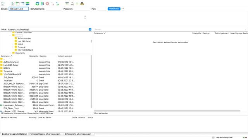This screenshot has height=139, width=248.
Task: Expand the Temporär folder in tree
Action: [13, 47]
